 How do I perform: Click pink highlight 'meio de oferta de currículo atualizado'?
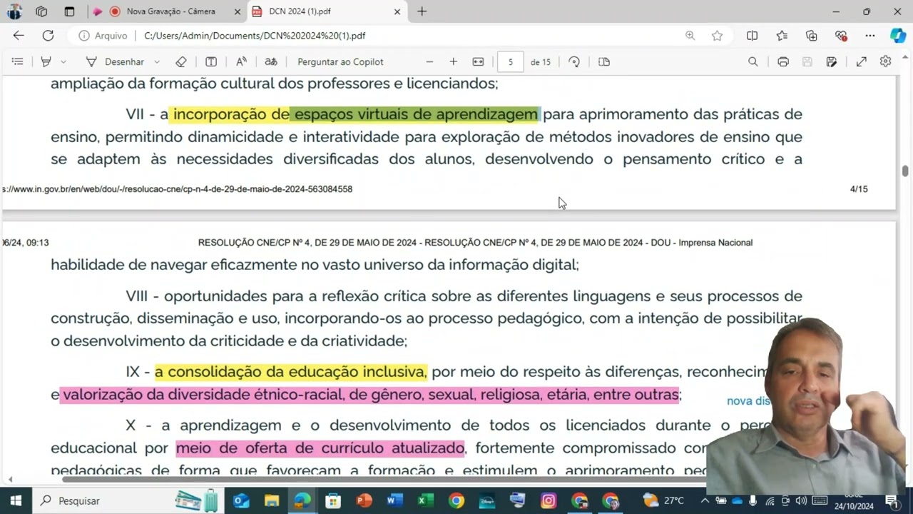click(x=320, y=448)
